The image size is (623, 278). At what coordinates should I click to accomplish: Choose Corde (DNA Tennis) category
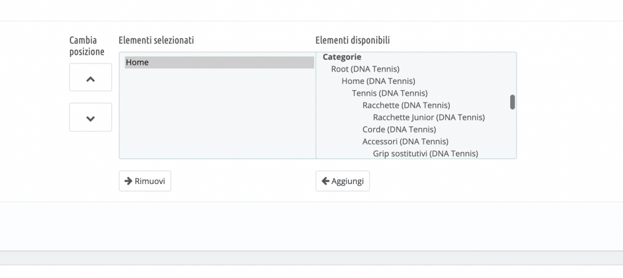pos(399,129)
